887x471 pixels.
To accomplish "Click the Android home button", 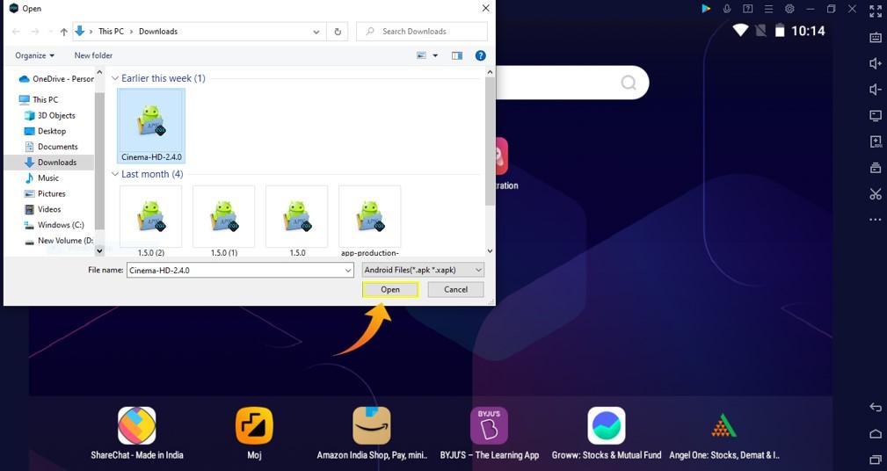I will 875,434.
